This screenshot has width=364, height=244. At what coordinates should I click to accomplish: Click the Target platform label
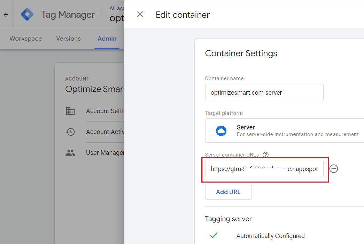click(224, 113)
